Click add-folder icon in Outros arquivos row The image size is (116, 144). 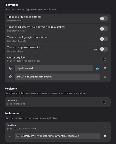(105, 59)
